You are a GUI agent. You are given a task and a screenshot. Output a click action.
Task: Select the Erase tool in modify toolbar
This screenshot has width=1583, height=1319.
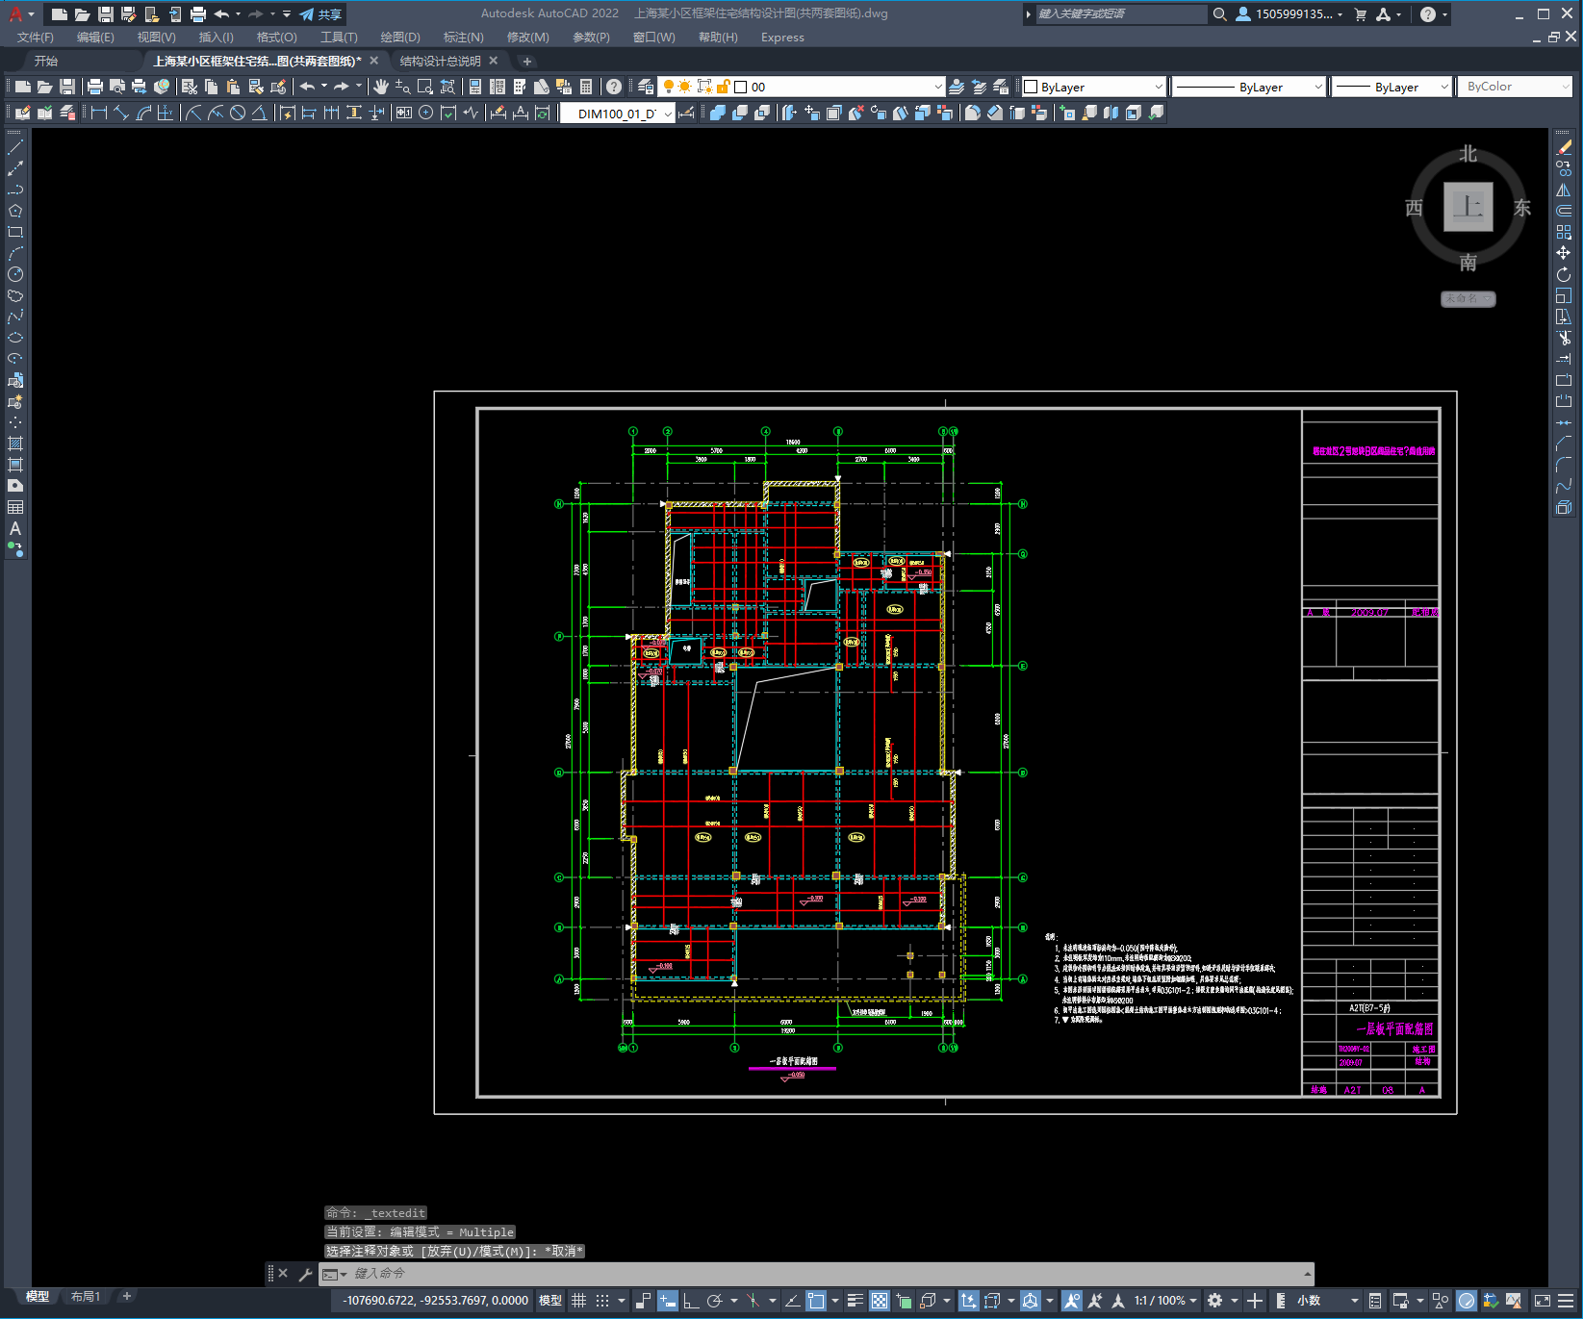point(1564,147)
